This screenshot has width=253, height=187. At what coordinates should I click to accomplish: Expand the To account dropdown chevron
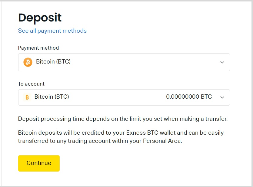point(222,97)
